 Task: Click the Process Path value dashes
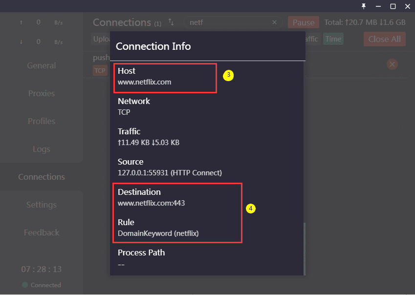[121, 264]
